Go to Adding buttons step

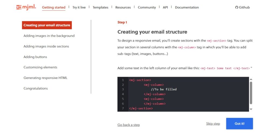coord(35,57)
